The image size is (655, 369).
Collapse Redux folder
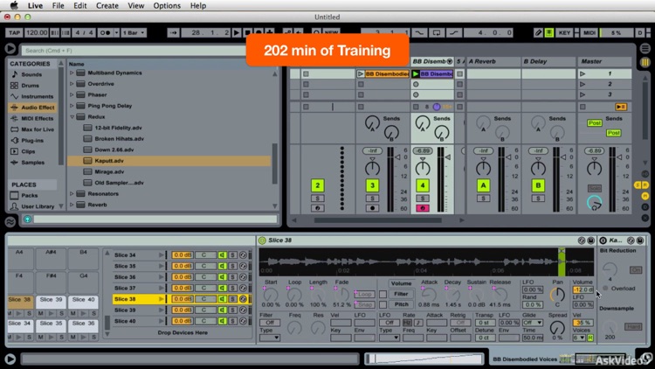(x=72, y=116)
